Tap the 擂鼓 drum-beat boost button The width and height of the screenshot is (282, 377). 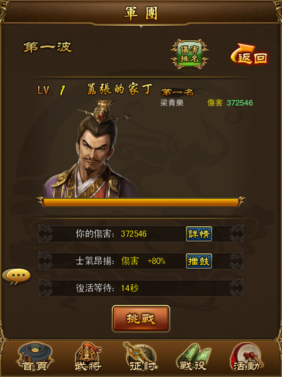(x=199, y=261)
